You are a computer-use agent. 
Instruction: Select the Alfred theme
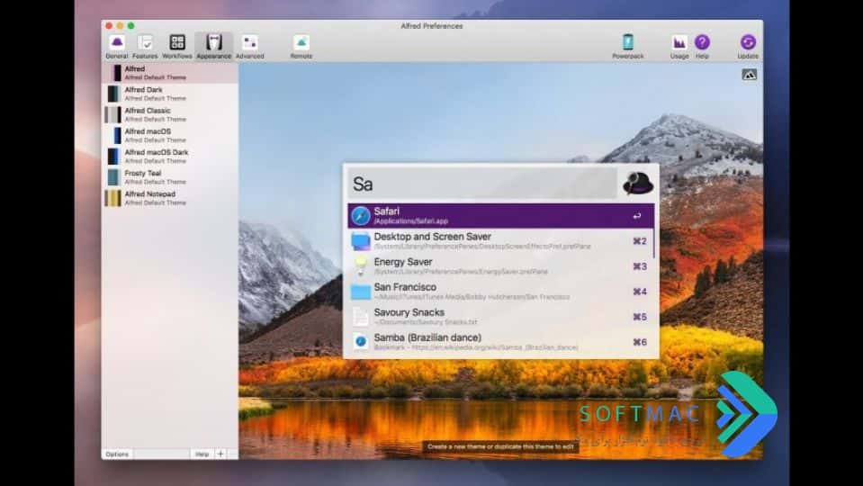tap(170, 73)
